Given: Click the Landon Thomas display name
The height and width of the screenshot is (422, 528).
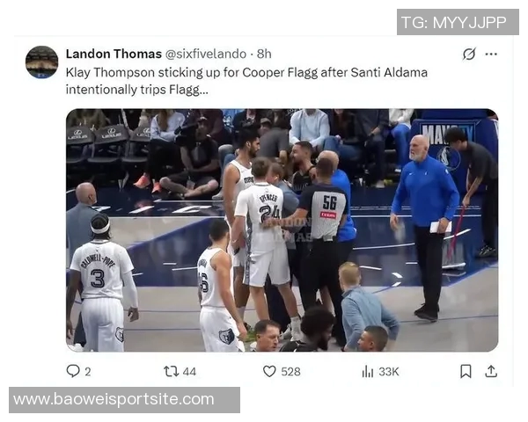Looking at the screenshot, I should (114, 54).
